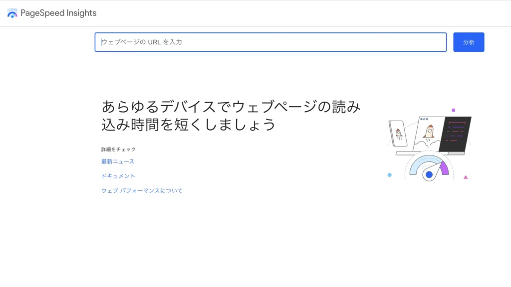Screen dimensions: 511x287
Task: Click the blue center dot of the speedometer
Action: click(429, 175)
